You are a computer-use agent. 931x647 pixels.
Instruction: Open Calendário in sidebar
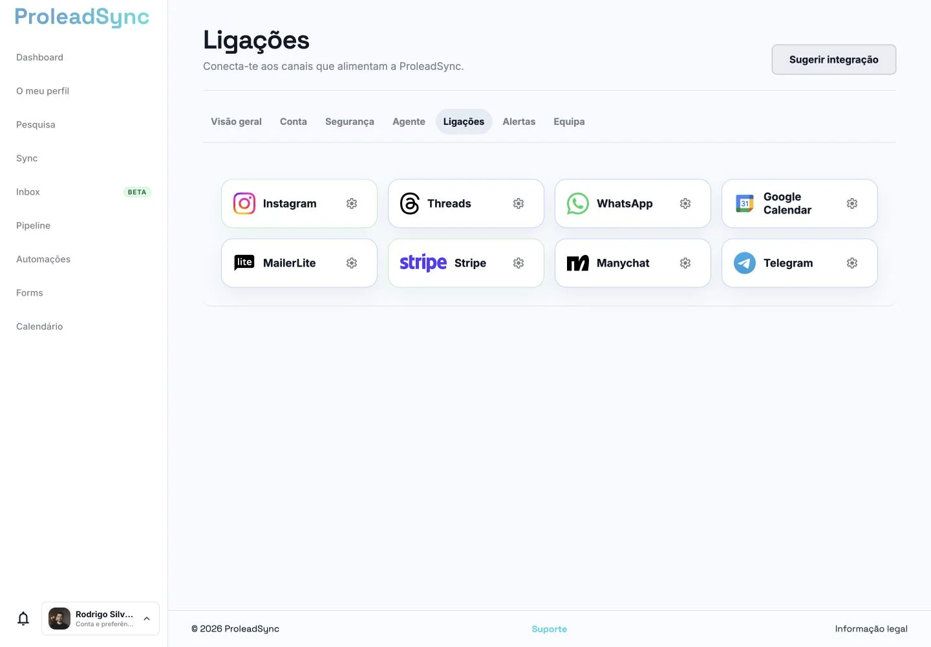tap(39, 327)
